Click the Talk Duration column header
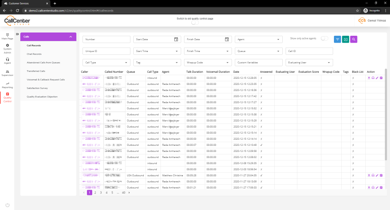This screenshot has height=210, width=390. coord(195,71)
